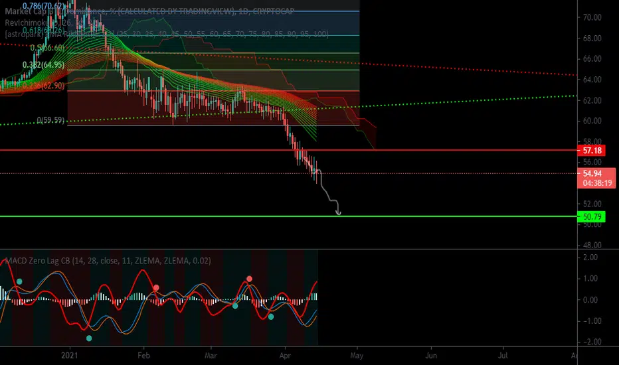Image resolution: width=619 pixels, height=365 pixels.
Task: Click the Fibonacci label 0.786(70.62)
Action: (43, 6)
